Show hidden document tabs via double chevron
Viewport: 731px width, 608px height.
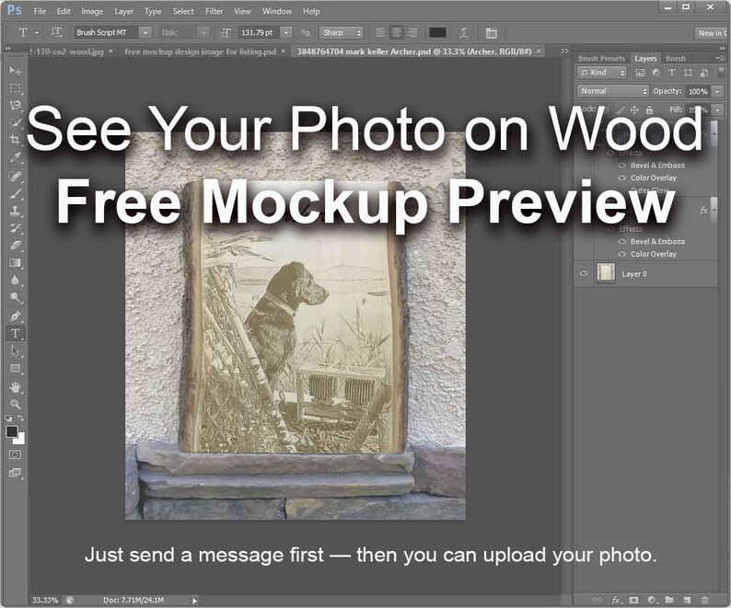click(x=564, y=51)
